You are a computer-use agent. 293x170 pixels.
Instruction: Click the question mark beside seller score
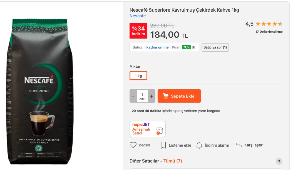click(x=193, y=47)
